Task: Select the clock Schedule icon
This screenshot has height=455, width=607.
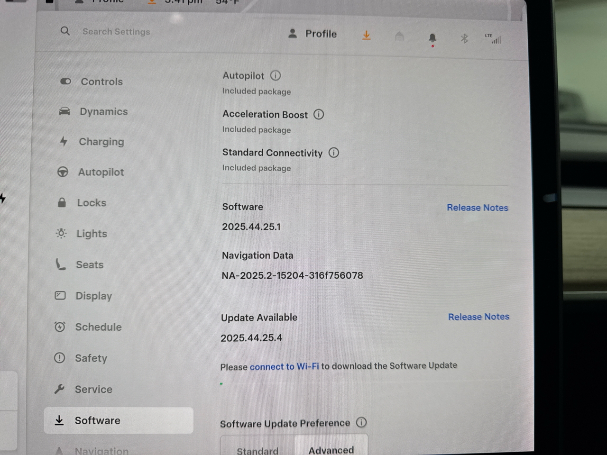Action: coord(59,327)
